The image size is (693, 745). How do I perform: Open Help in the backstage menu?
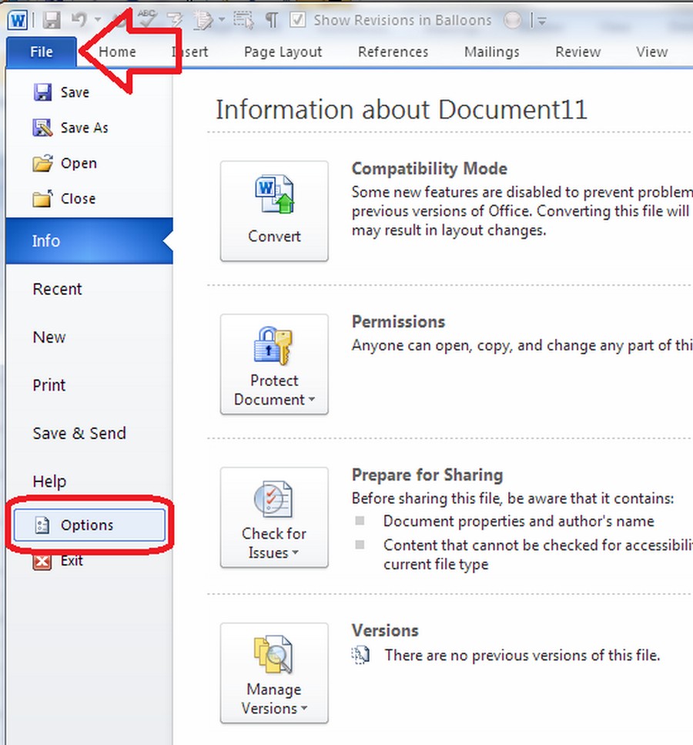click(49, 482)
